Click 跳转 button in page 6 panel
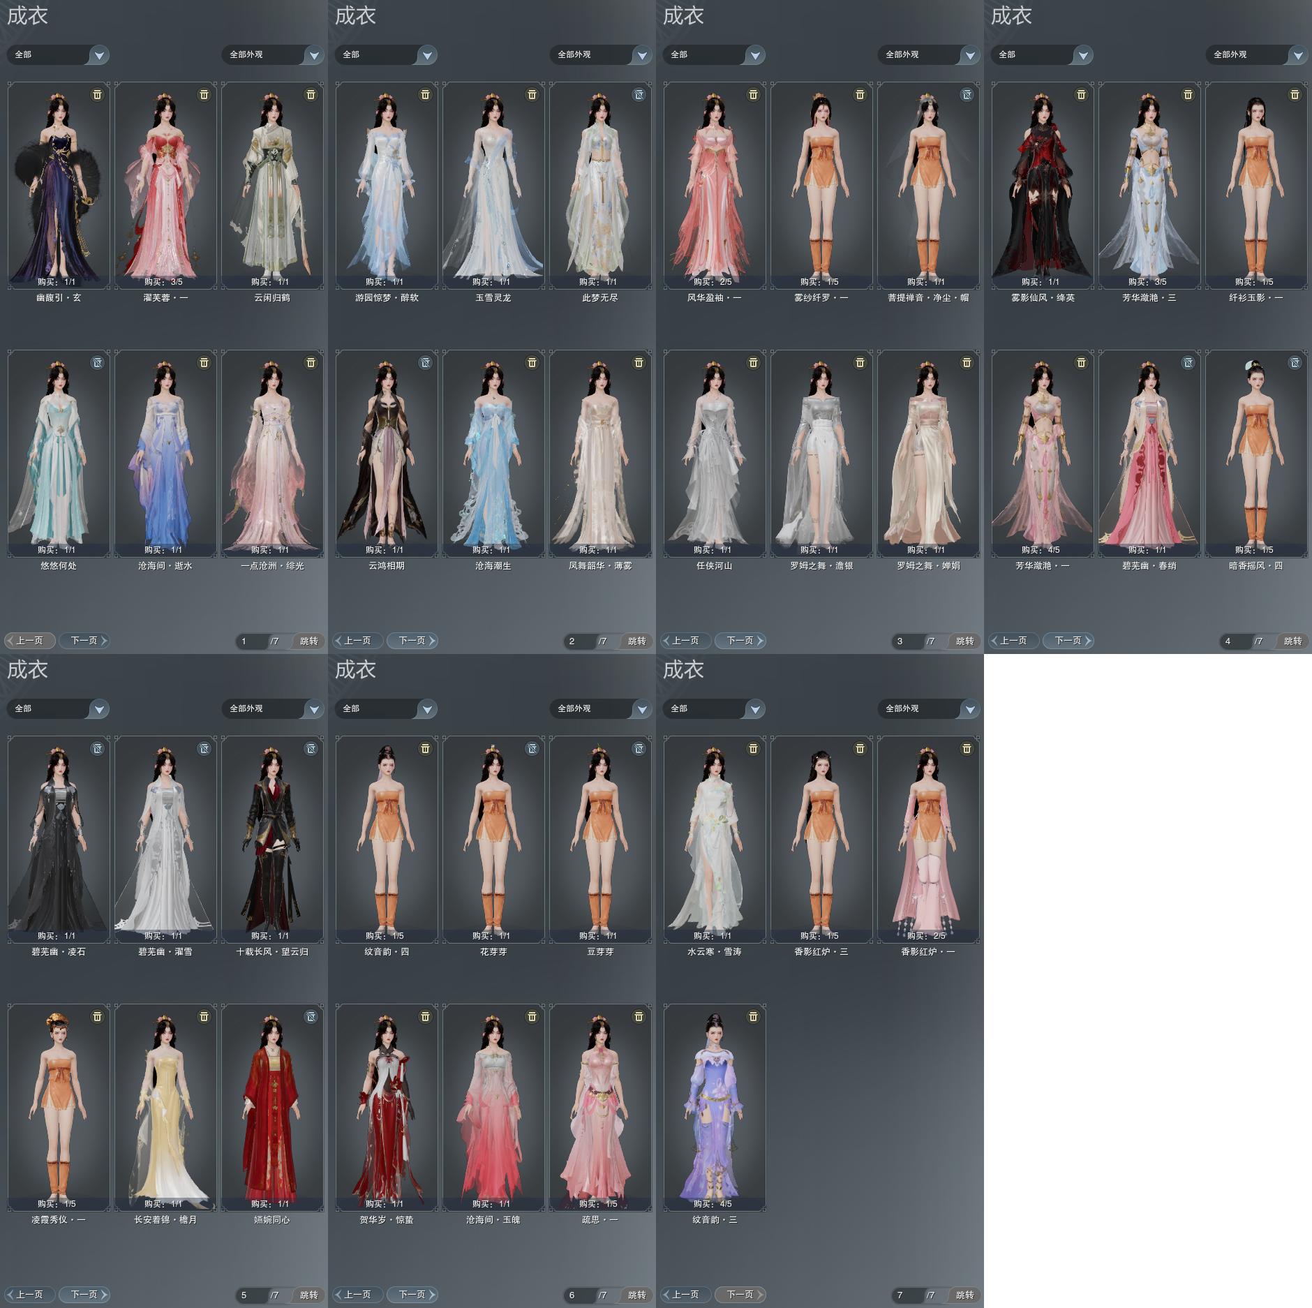Screen dimensions: 1312x1308 (x=636, y=1295)
